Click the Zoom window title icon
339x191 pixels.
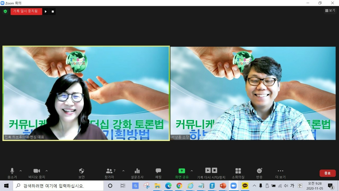pyautogui.click(x=2, y=3)
